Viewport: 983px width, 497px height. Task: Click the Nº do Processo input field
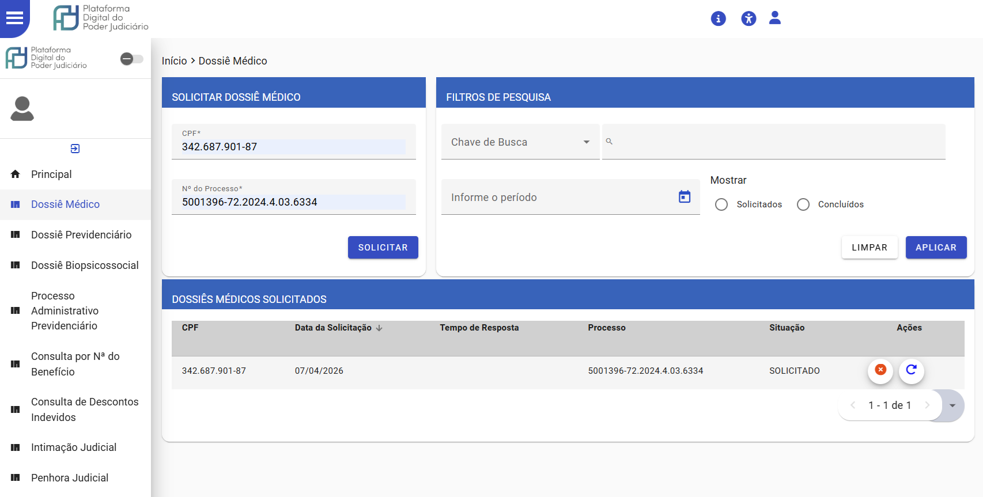pos(294,197)
